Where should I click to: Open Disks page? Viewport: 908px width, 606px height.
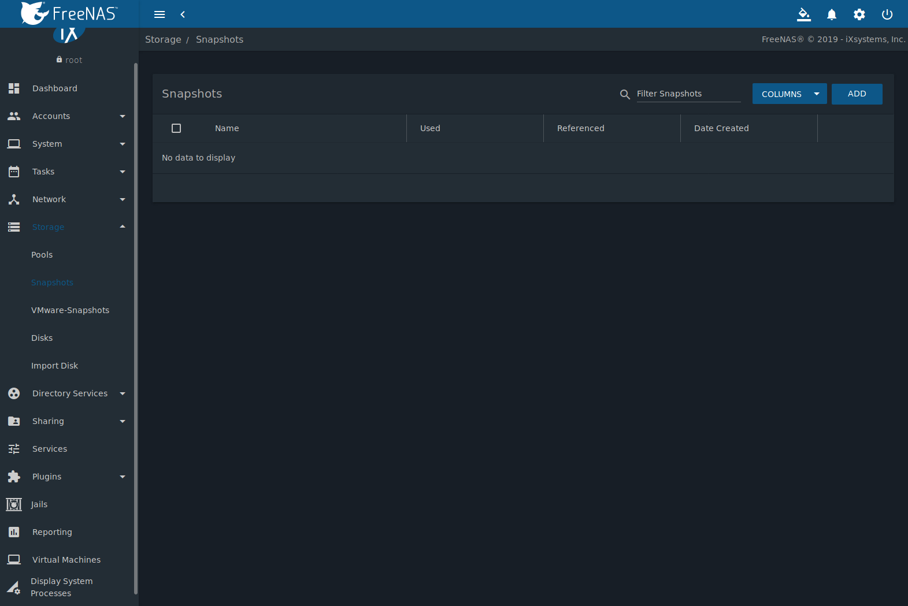(42, 338)
